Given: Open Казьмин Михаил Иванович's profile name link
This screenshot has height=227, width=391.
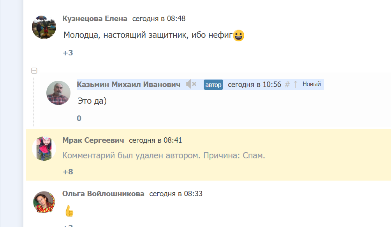Looking at the screenshot, I should (129, 84).
